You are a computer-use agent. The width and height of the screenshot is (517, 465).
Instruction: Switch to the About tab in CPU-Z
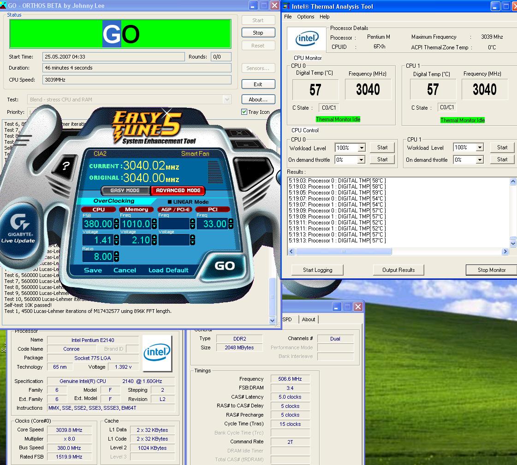click(308, 319)
